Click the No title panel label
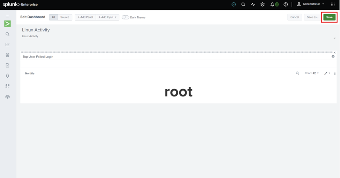Screen dimensions: 340x178 tap(30, 73)
